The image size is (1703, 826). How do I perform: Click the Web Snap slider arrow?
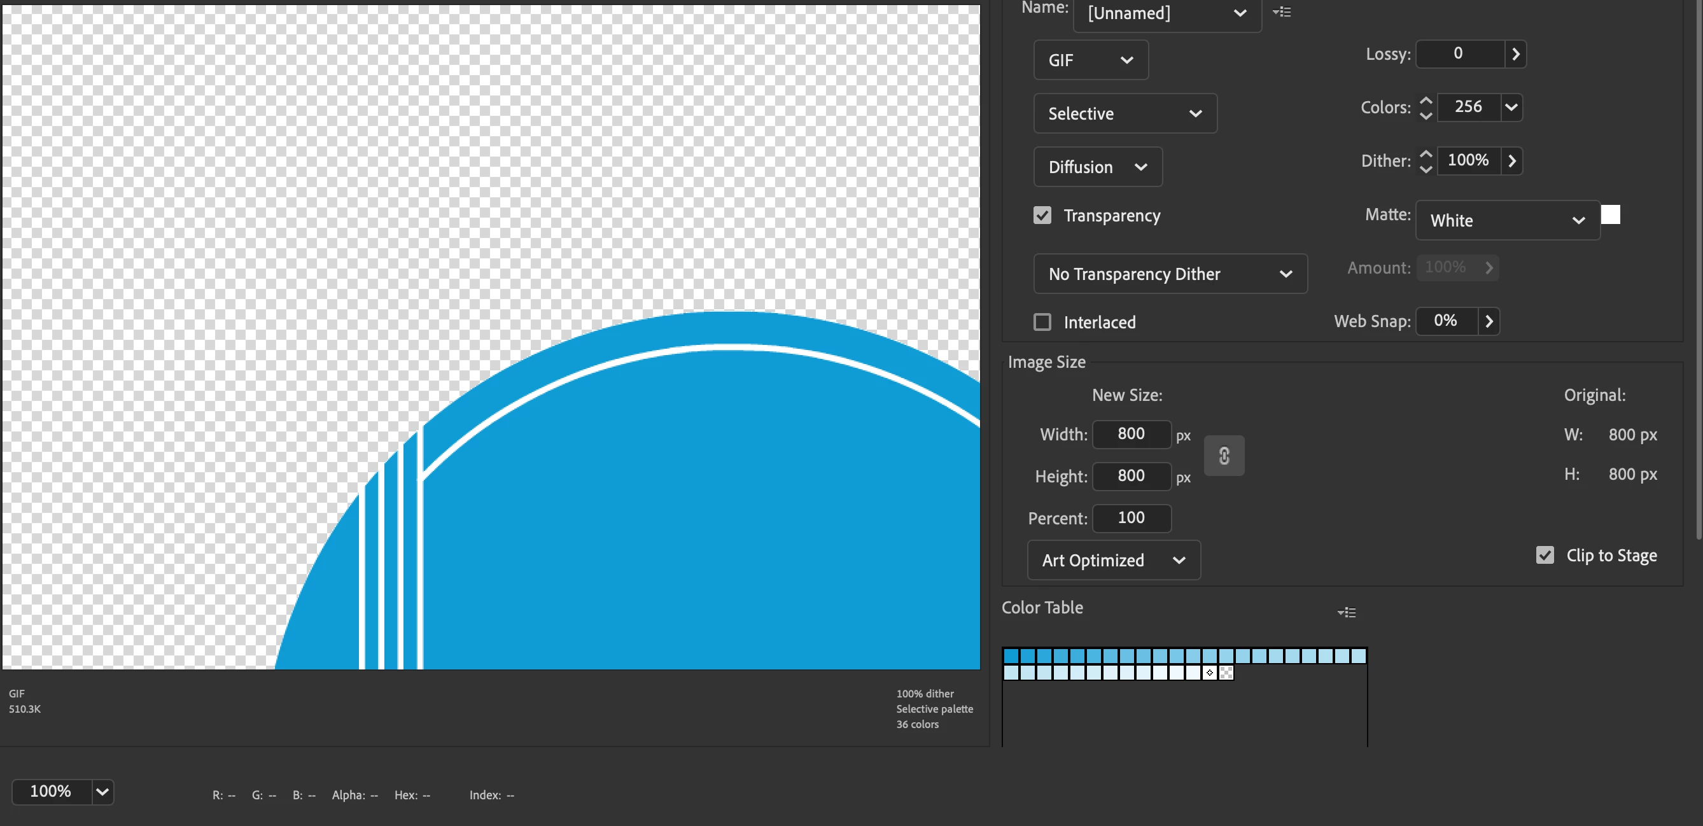(x=1489, y=321)
